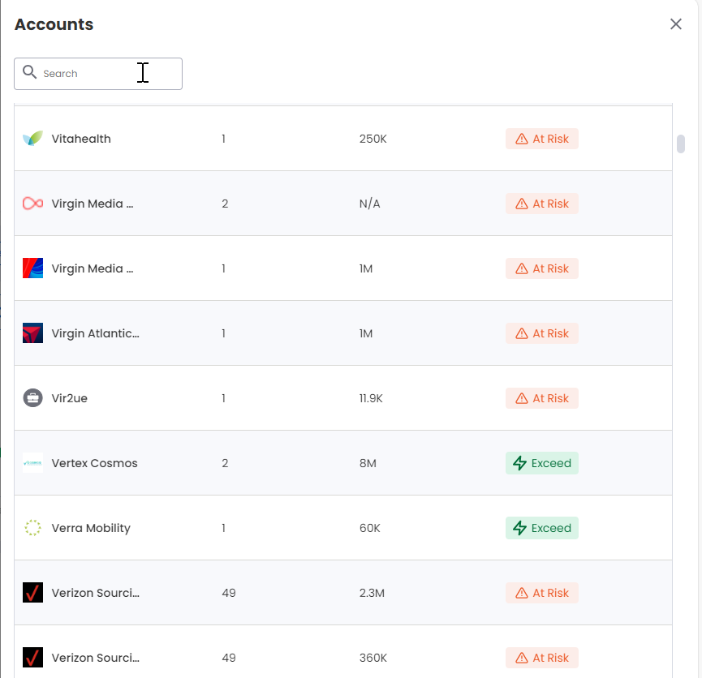Click the 2.3M value for Verizon
The width and height of the screenshot is (702, 678).
pos(372,593)
